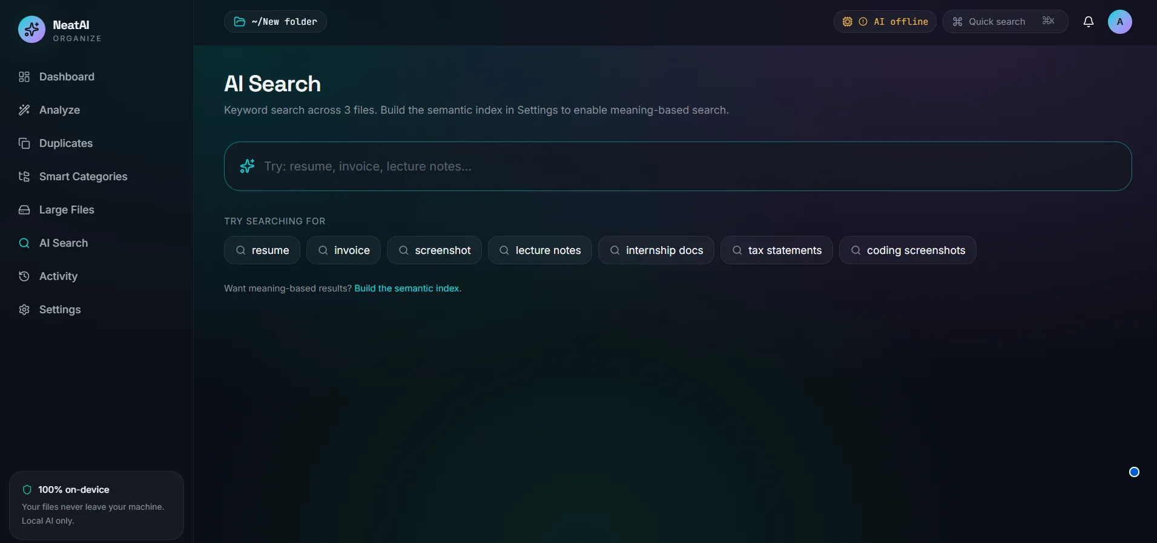Open the Dashboard grid icon
Viewport: 1157px width, 543px height.
point(24,77)
